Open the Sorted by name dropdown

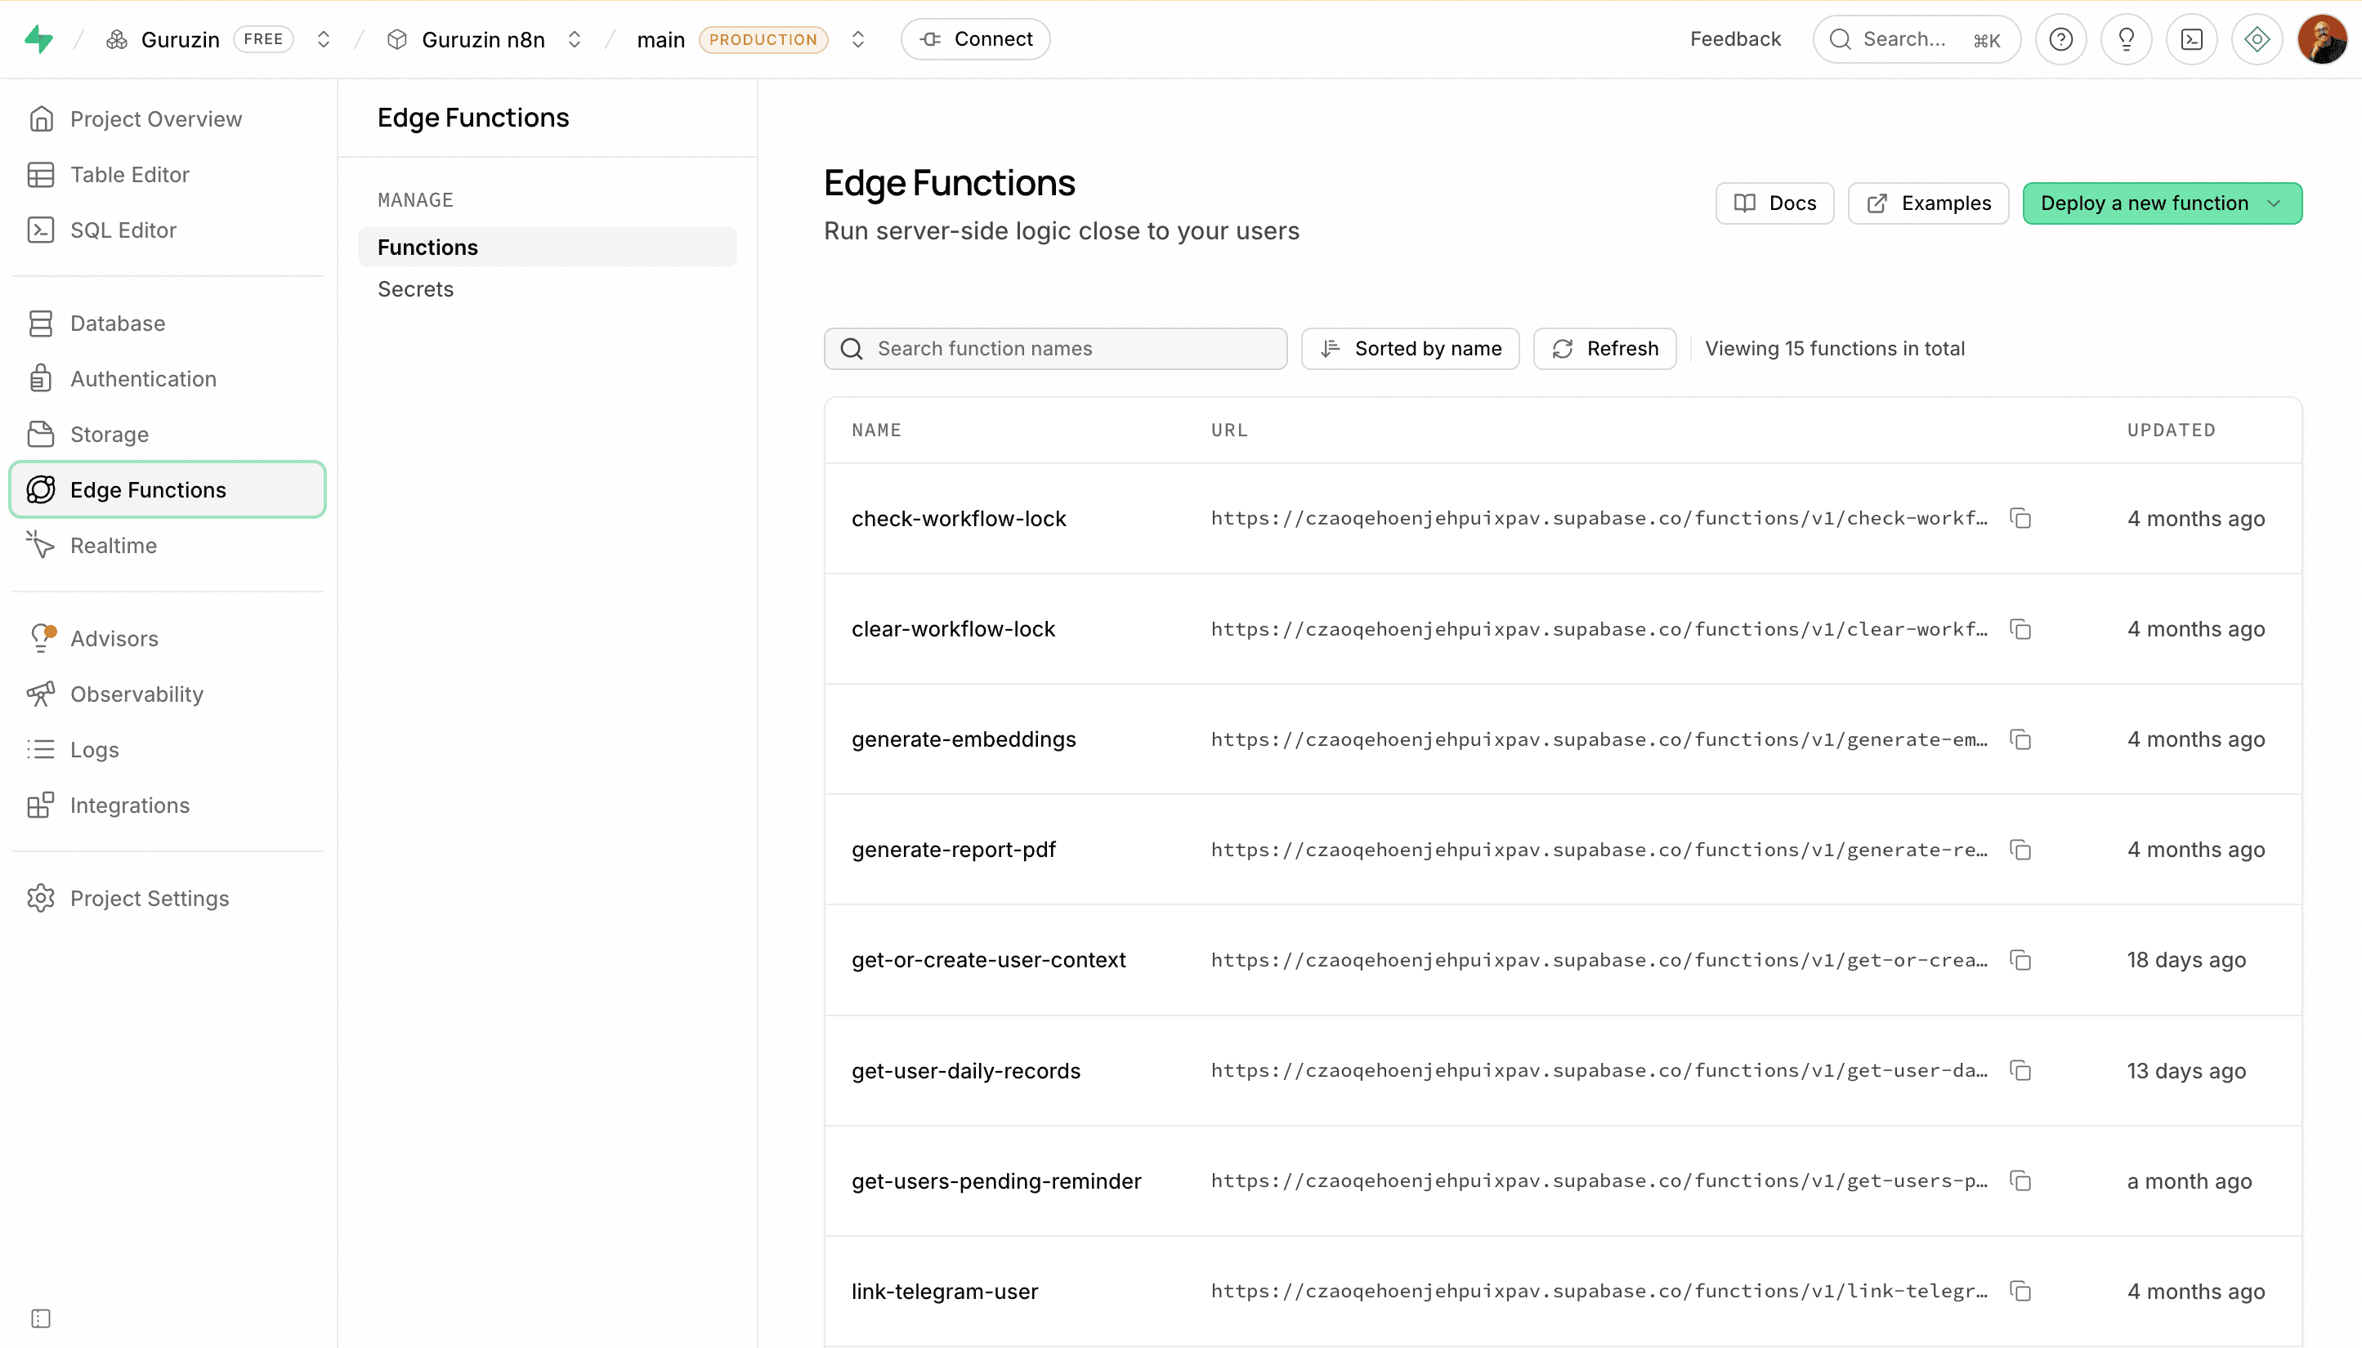(1410, 348)
